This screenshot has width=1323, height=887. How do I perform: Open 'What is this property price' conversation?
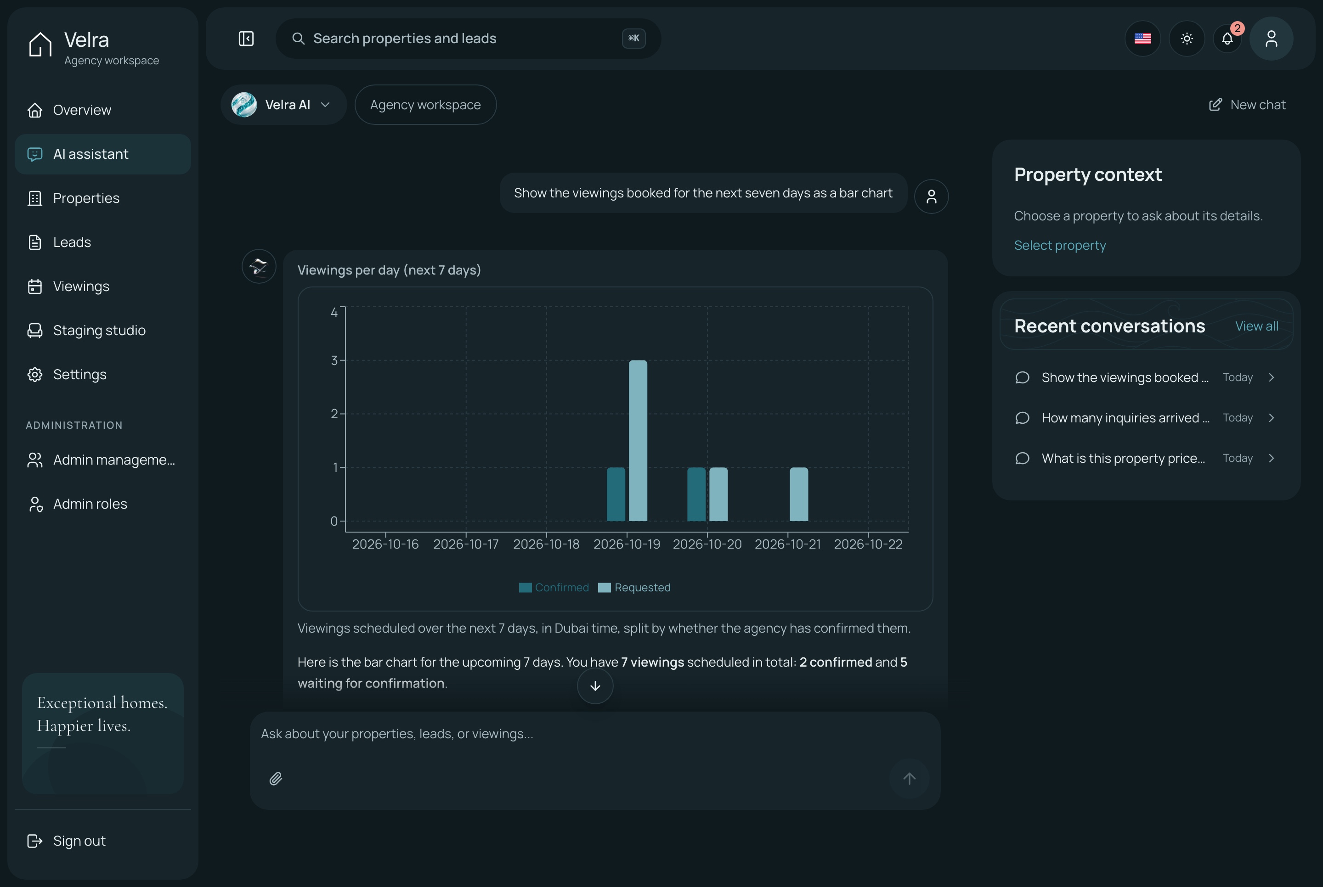coord(1146,458)
